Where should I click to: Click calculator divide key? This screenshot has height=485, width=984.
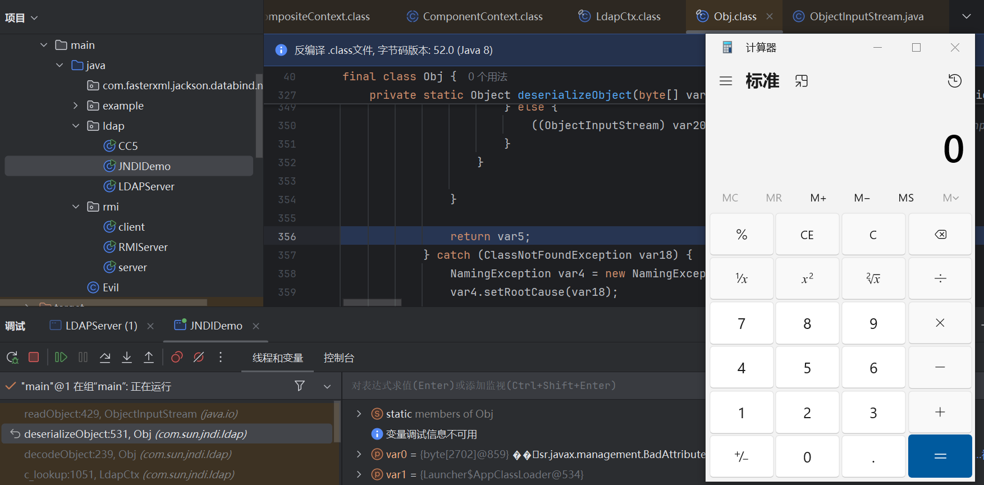(940, 278)
